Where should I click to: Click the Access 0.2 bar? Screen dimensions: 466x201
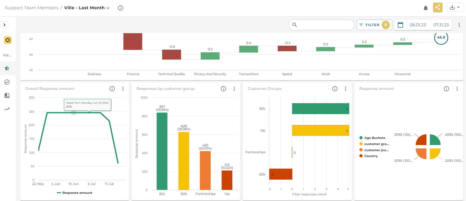pyautogui.click(x=364, y=46)
